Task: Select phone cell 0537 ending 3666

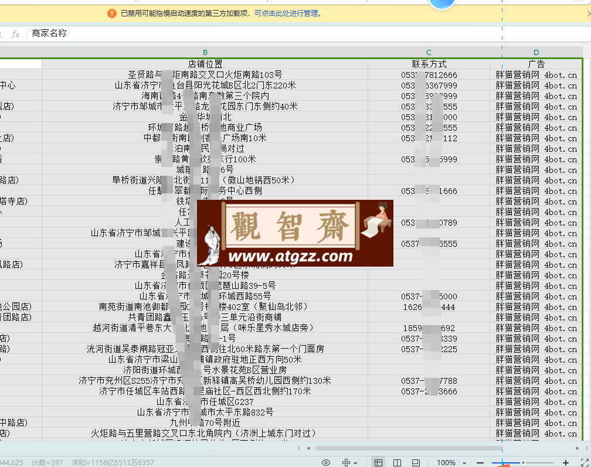Action: coord(429,391)
